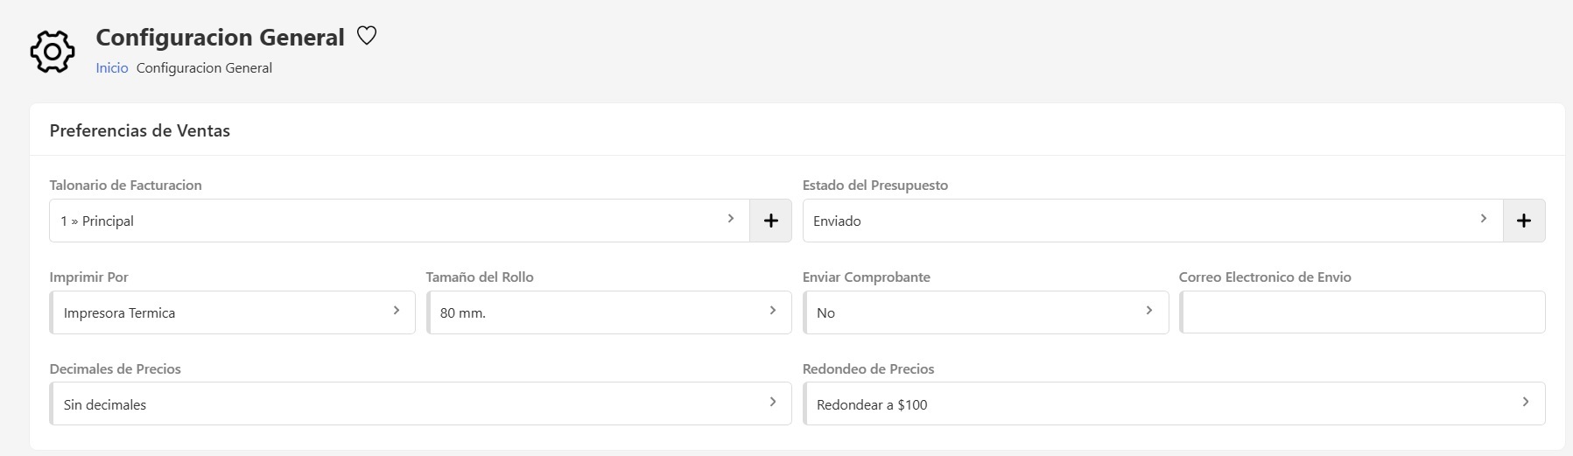This screenshot has width=1573, height=456.
Task: Click the chevron beside Sin decimales
Action: point(773,403)
